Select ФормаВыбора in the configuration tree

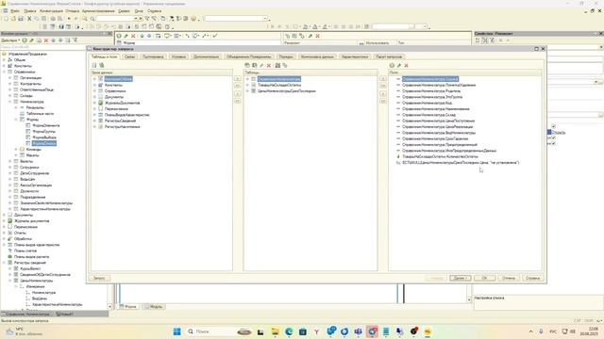(x=44, y=137)
